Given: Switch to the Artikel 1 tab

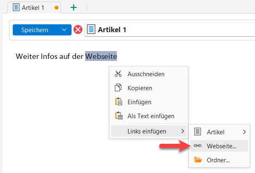Looking at the screenshot, I should pos(33,7).
